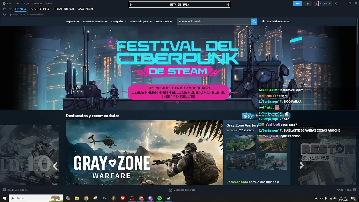Open the Ayuda menu

[49, 3]
